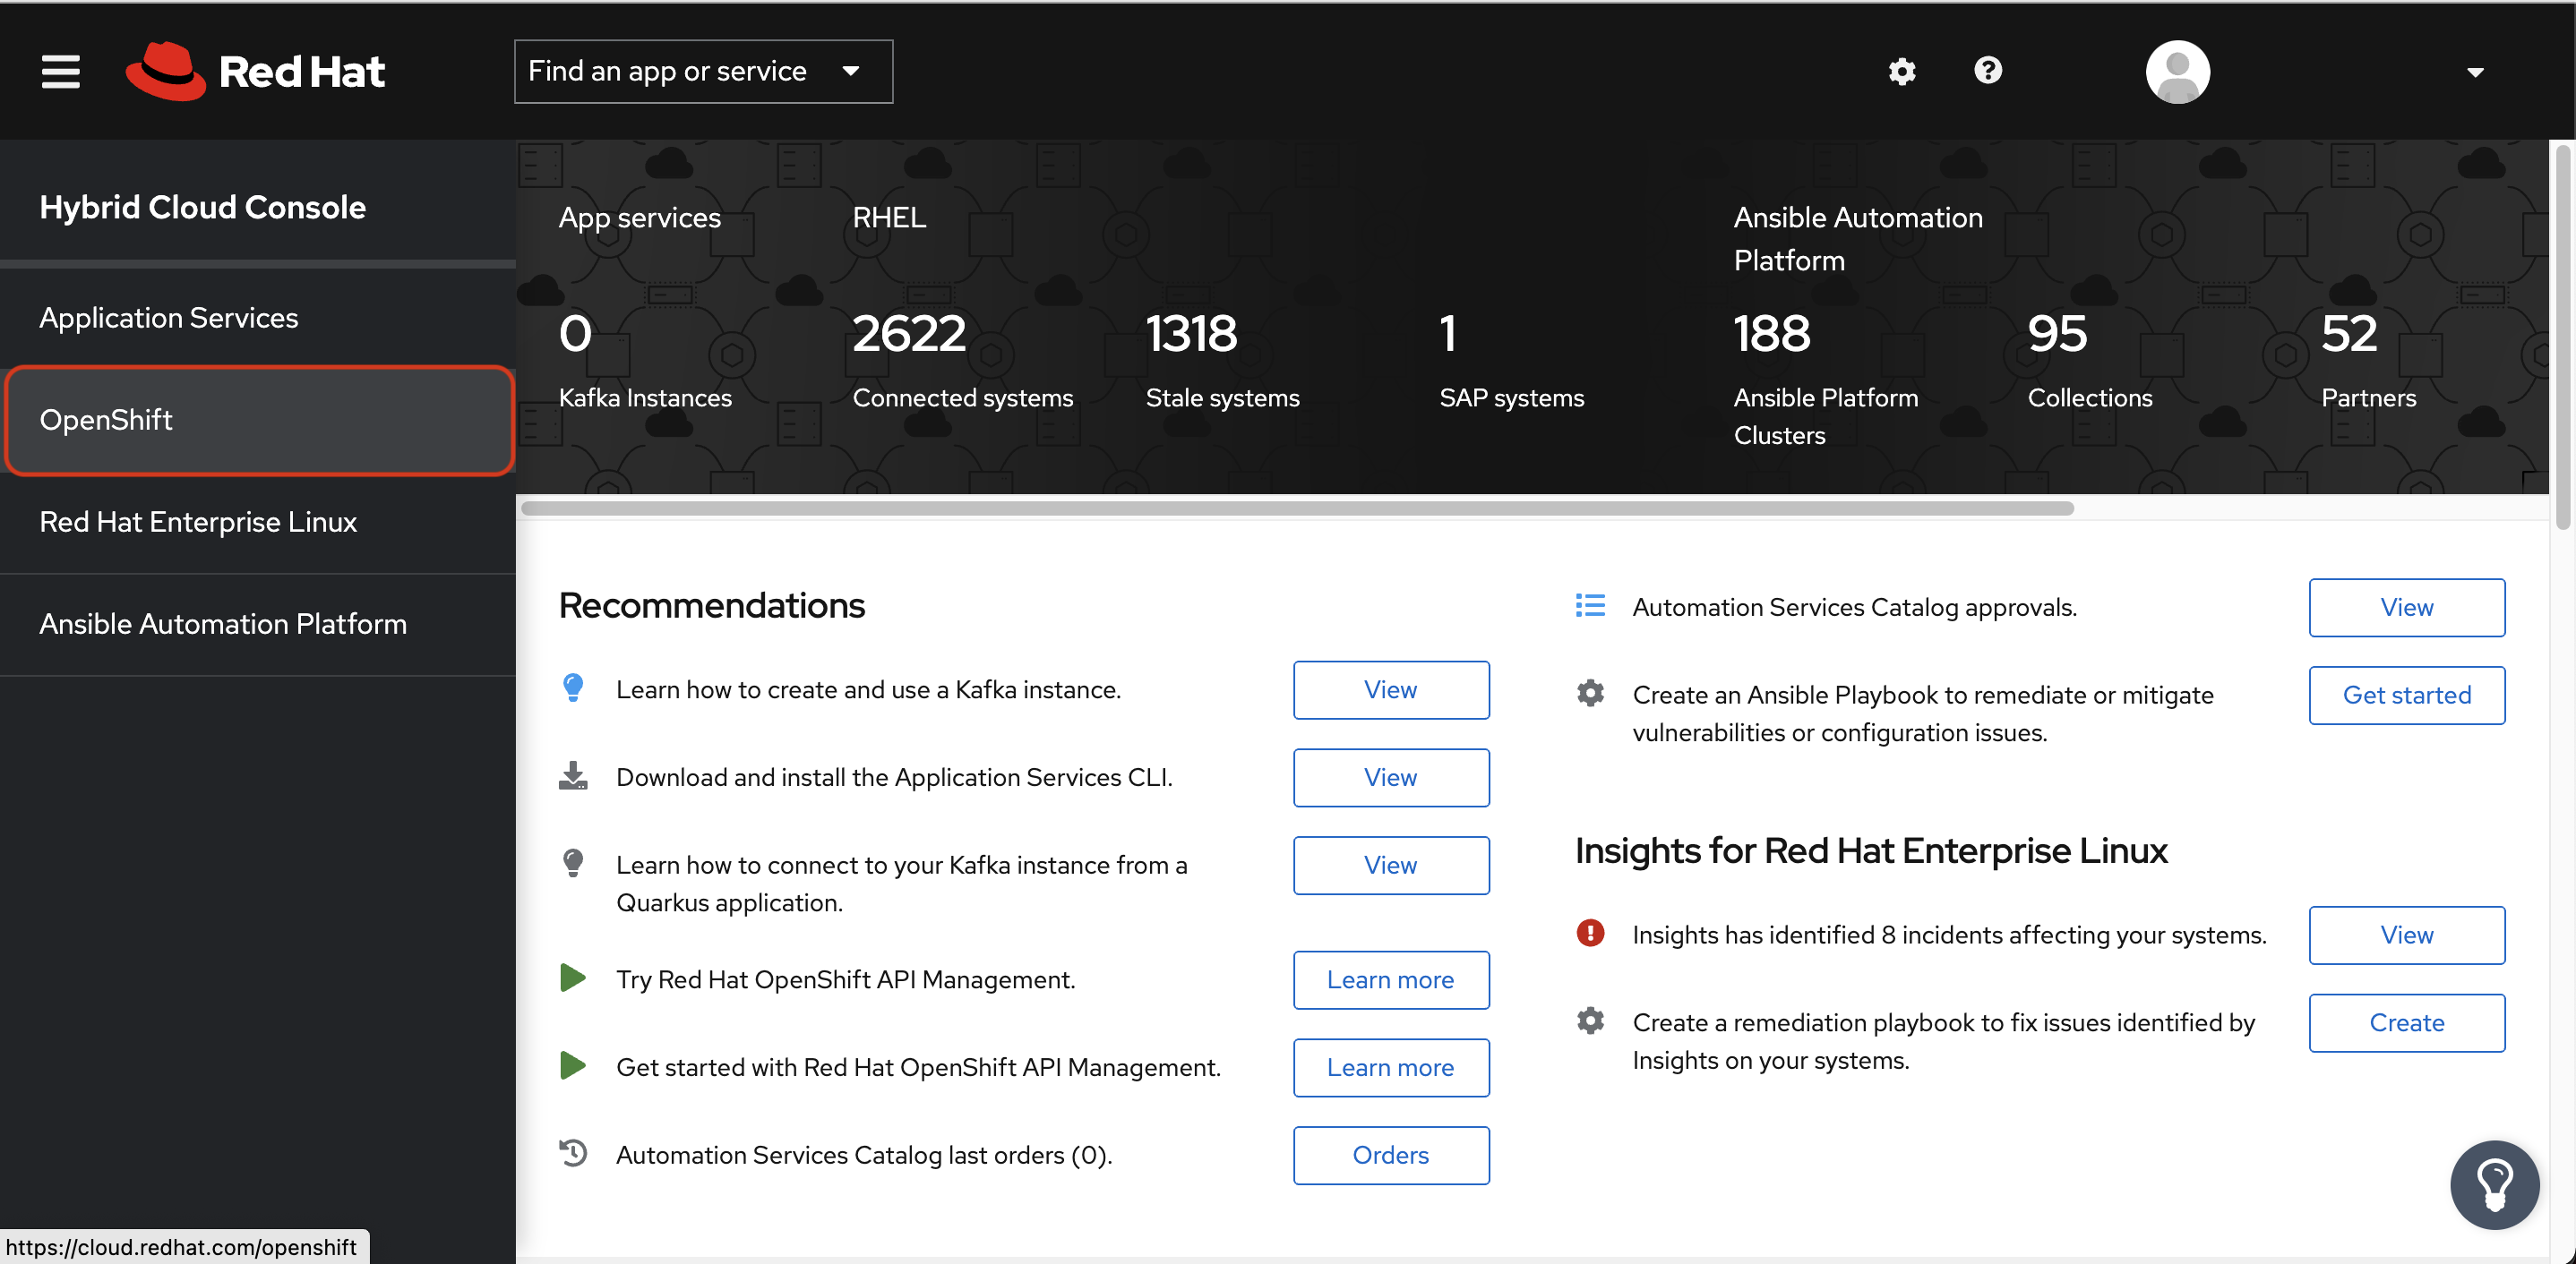The image size is (2576, 1264).
Task: Expand the user account menu caret
Action: (2475, 72)
